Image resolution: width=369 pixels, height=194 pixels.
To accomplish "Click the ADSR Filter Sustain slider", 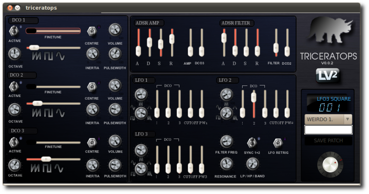I will 246,43.
